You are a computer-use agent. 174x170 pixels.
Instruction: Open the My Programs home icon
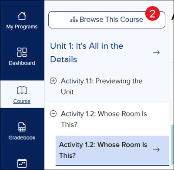[x=22, y=16]
